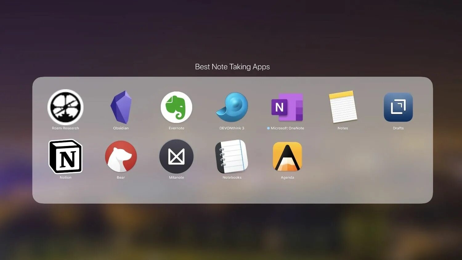The image size is (462, 260).
Task: Click the Milanote label text
Action: click(x=176, y=177)
